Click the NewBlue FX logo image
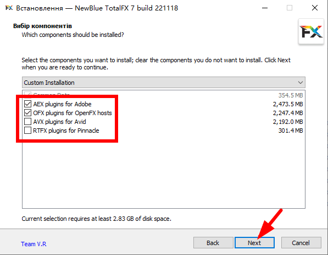Image resolution: width=328 pixels, height=255 pixels. (x=311, y=31)
